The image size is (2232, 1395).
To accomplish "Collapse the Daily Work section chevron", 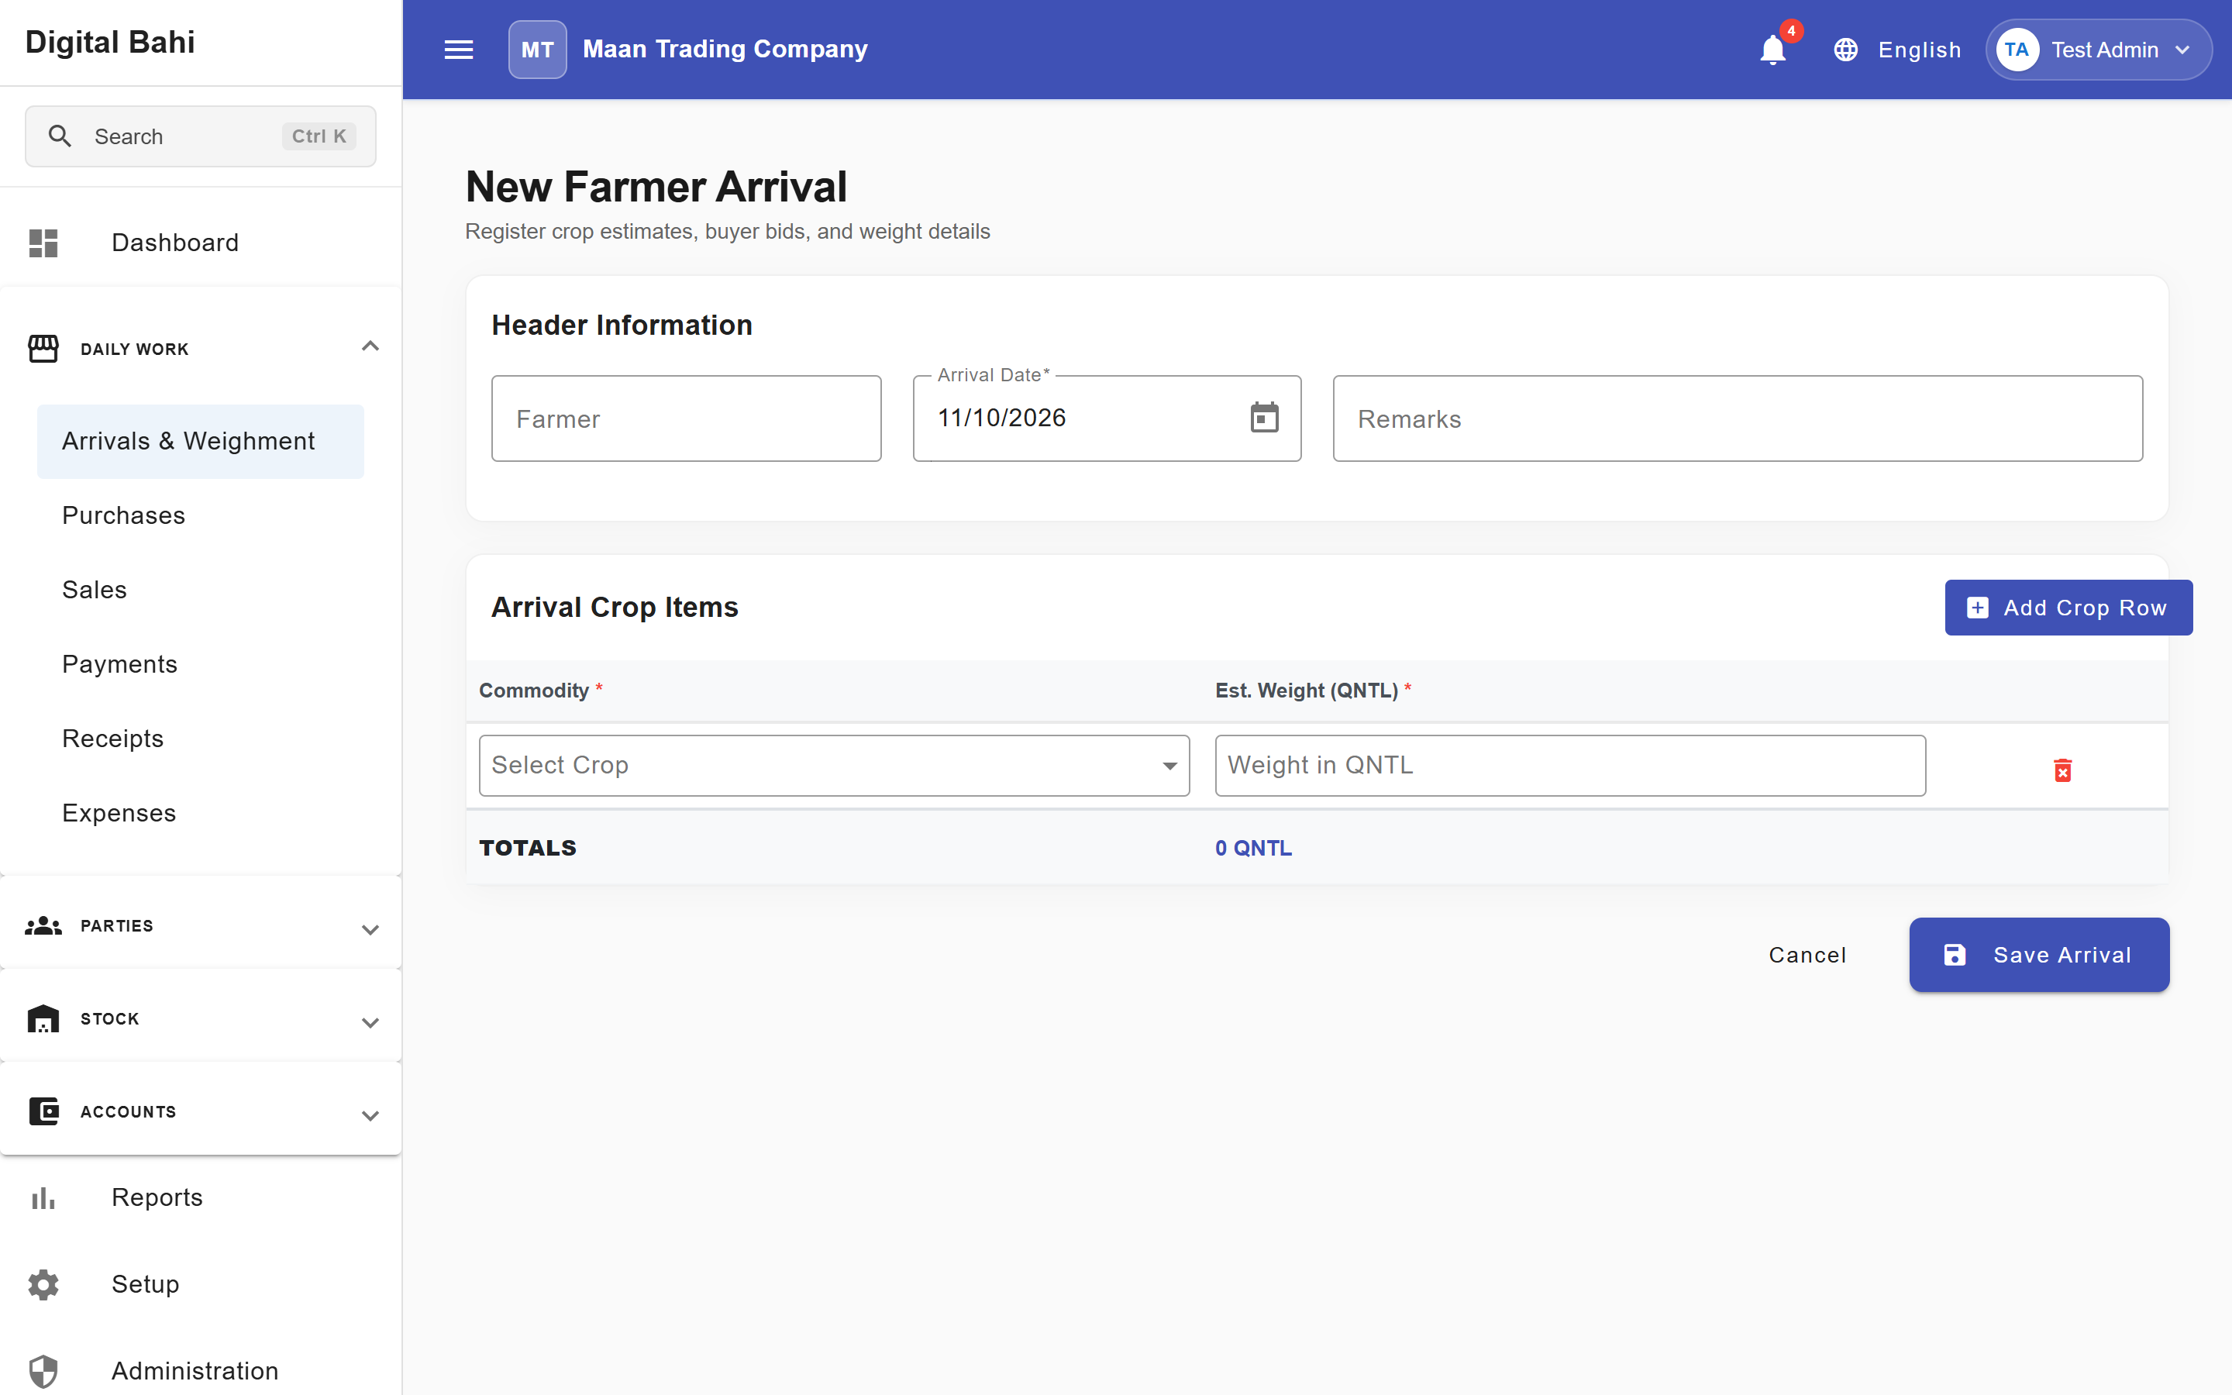I will click(370, 347).
